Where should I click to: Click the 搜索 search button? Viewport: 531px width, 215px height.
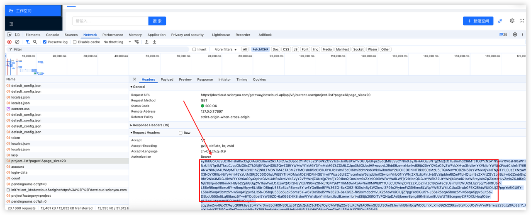[157, 21]
